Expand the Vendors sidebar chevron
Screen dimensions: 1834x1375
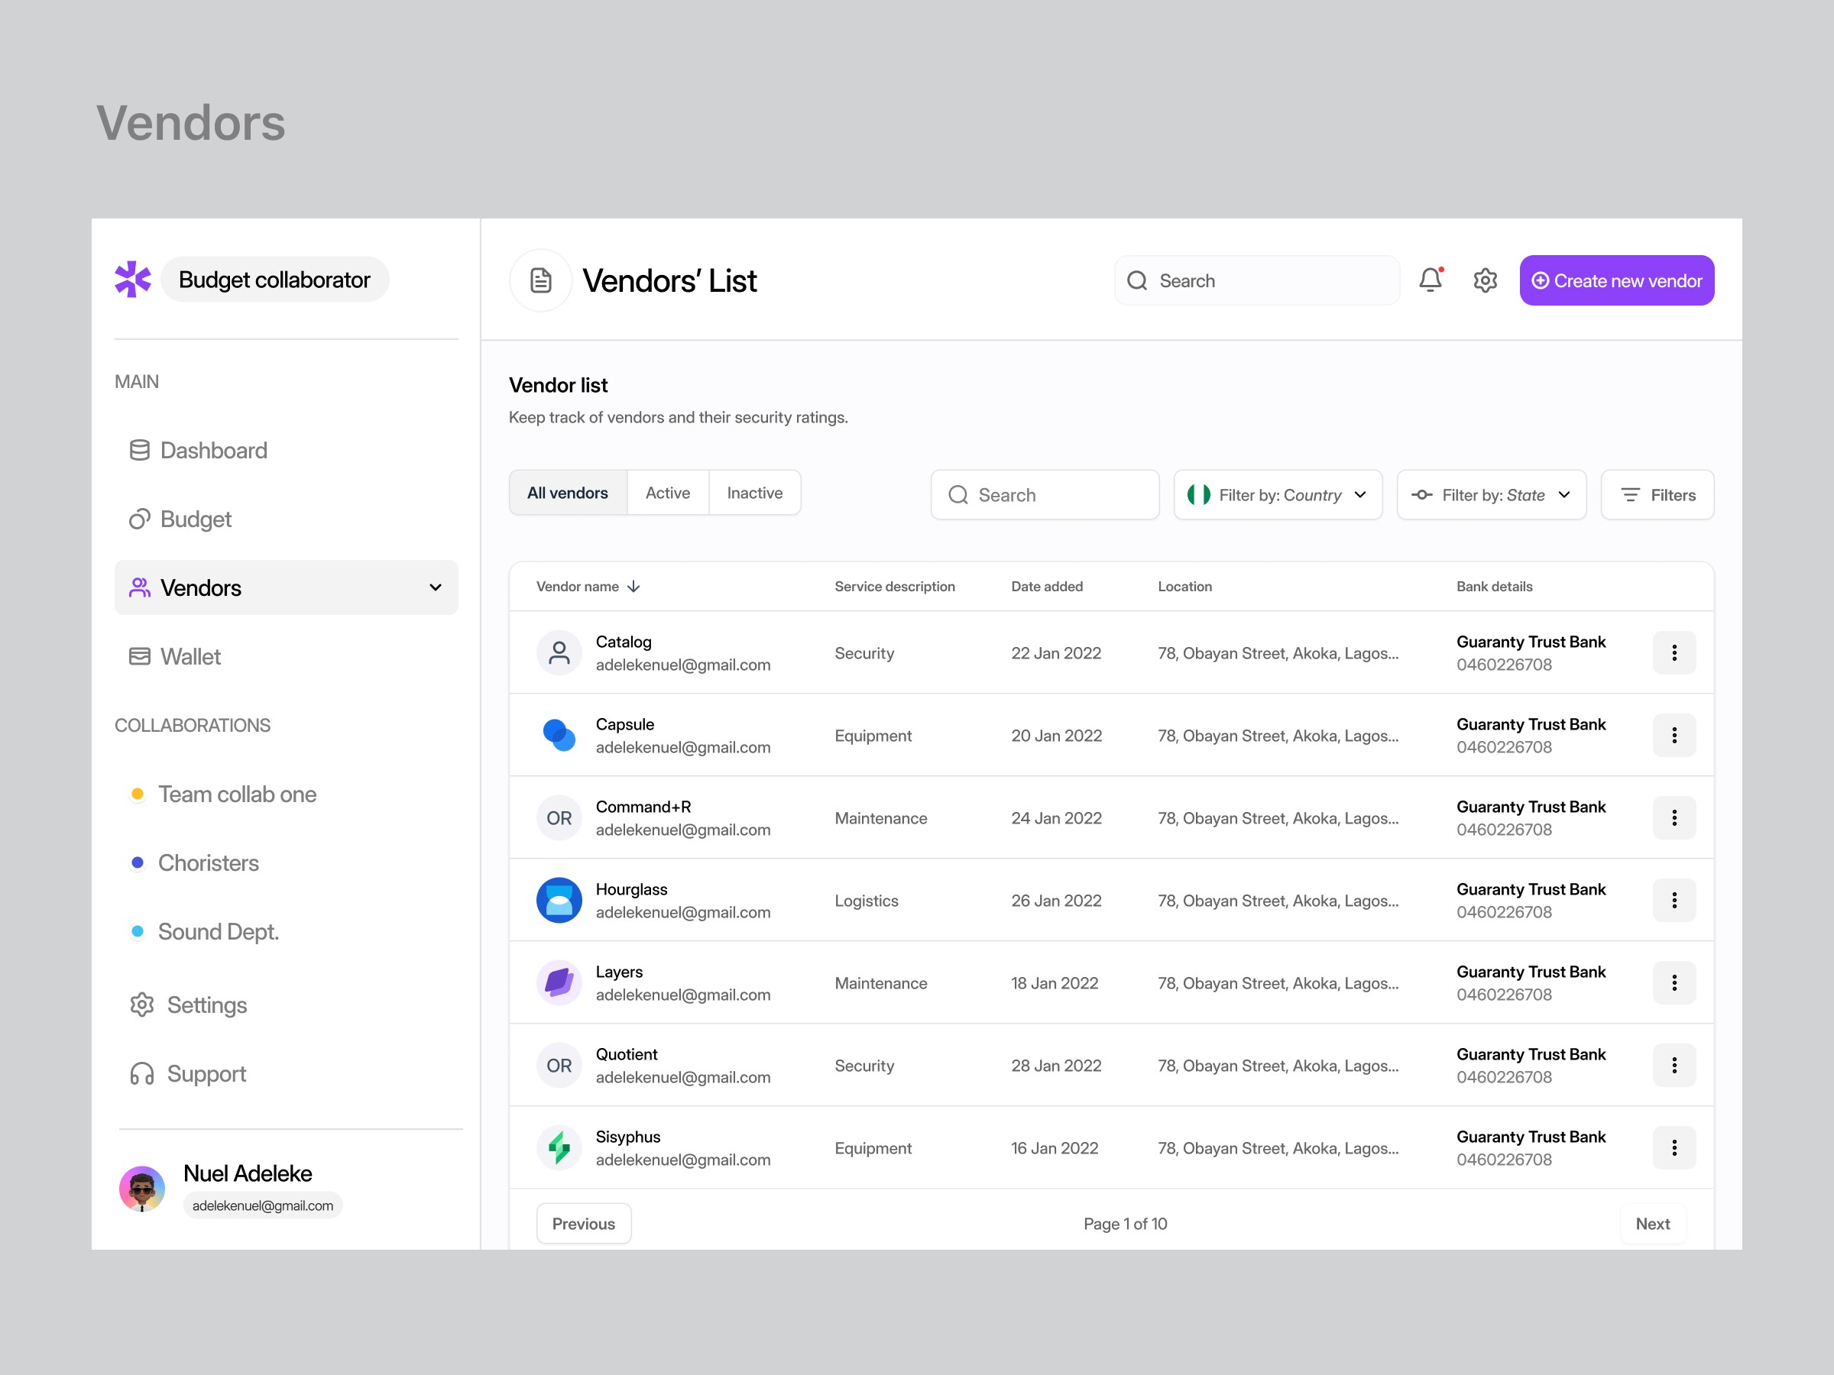(436, 587)
